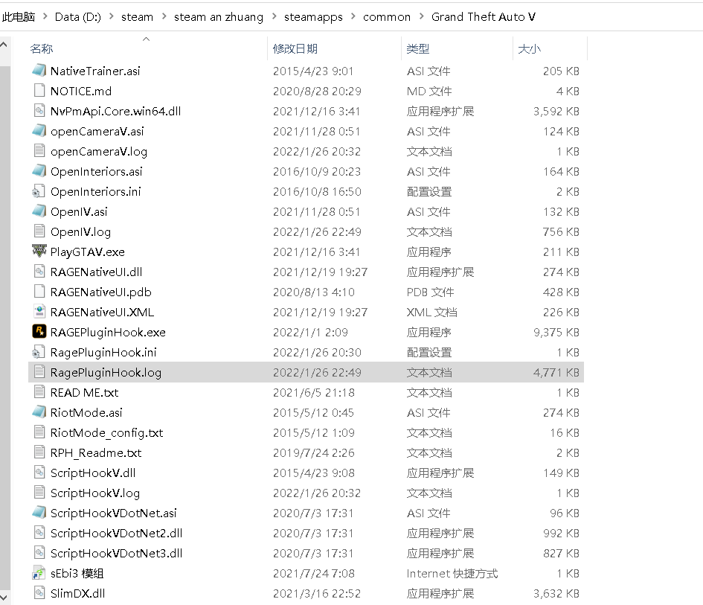The width and height of the screenshot is (703, 605).
Task: Click the scroll down arrow of navigation pane
Action: [x=4, y=598]
